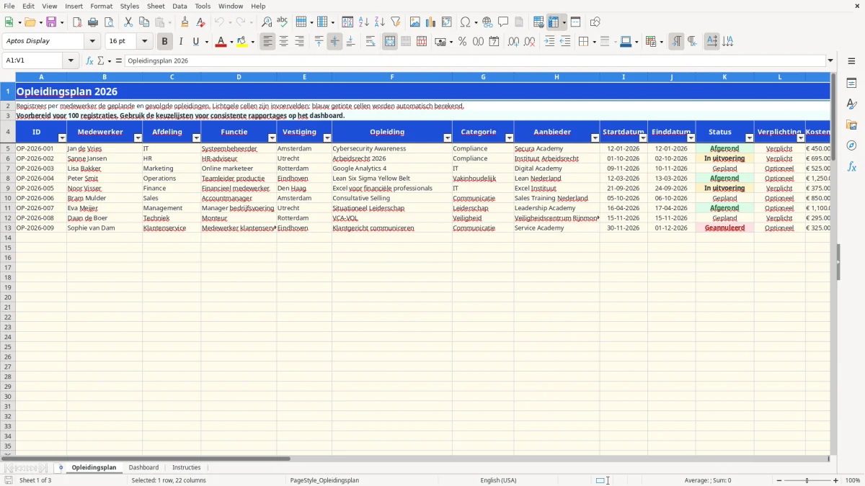Apply the yellow background color
This screenshot has height=486, width=865.
(242, 42)
